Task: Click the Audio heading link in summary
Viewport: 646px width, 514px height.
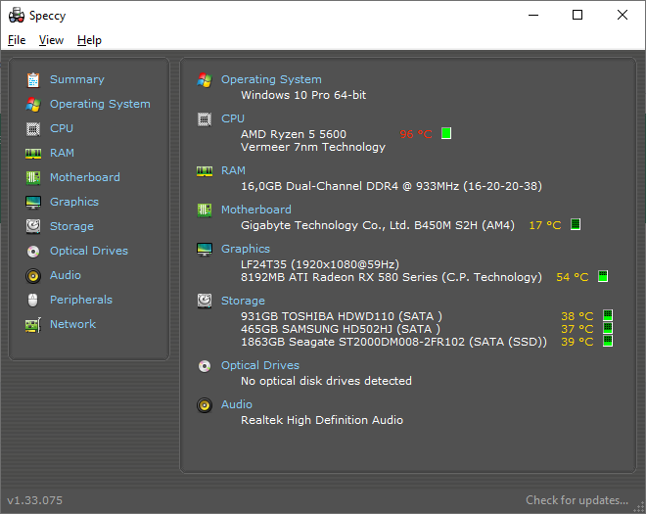Action: pos(237,404)
